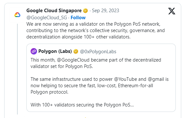Visit the @GoogleCloud_SG handle
The image size is (188, 118).
(x=47, y=18)
